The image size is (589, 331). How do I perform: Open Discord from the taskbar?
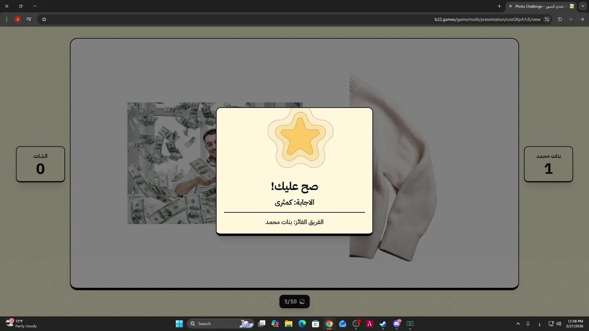[397, 324]
